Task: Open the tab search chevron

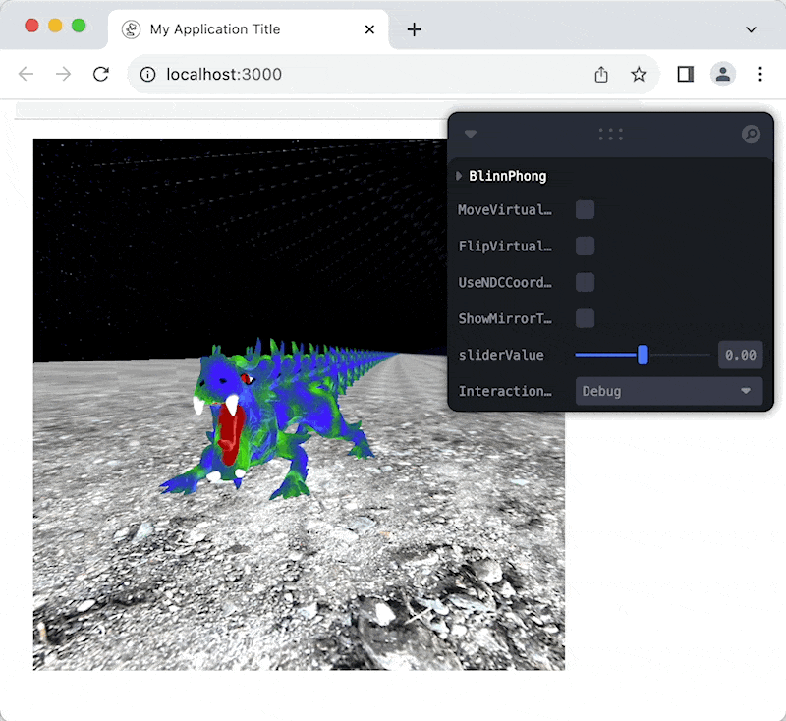Action: [752, 29]
